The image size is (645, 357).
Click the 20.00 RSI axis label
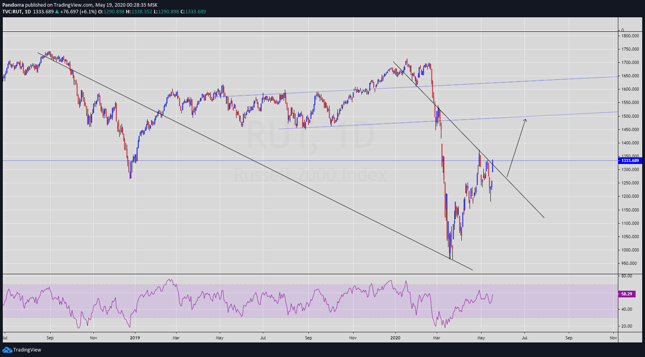click(627, 326)
